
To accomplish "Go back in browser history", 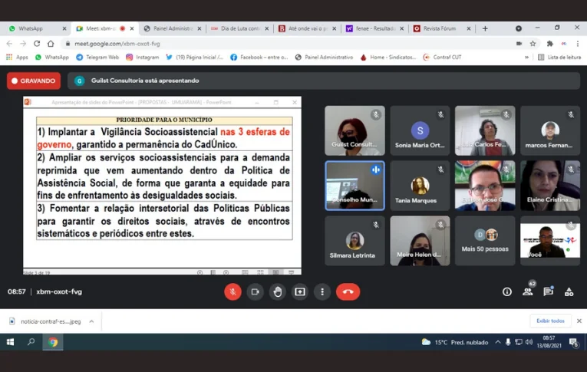I will [9, 44].
